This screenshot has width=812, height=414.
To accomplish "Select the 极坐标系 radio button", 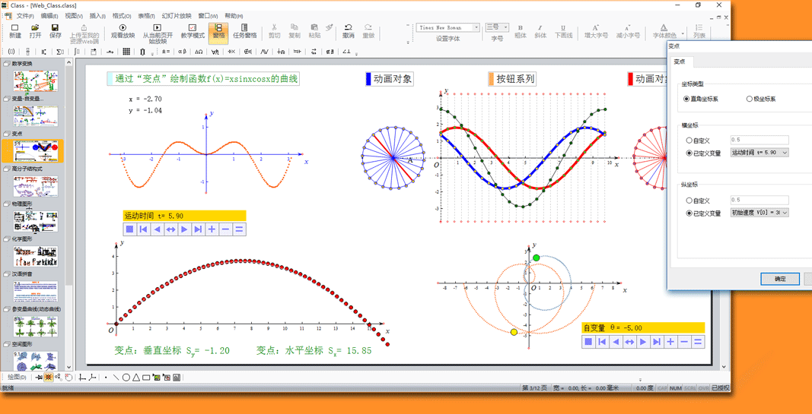I will pos(750,99).
